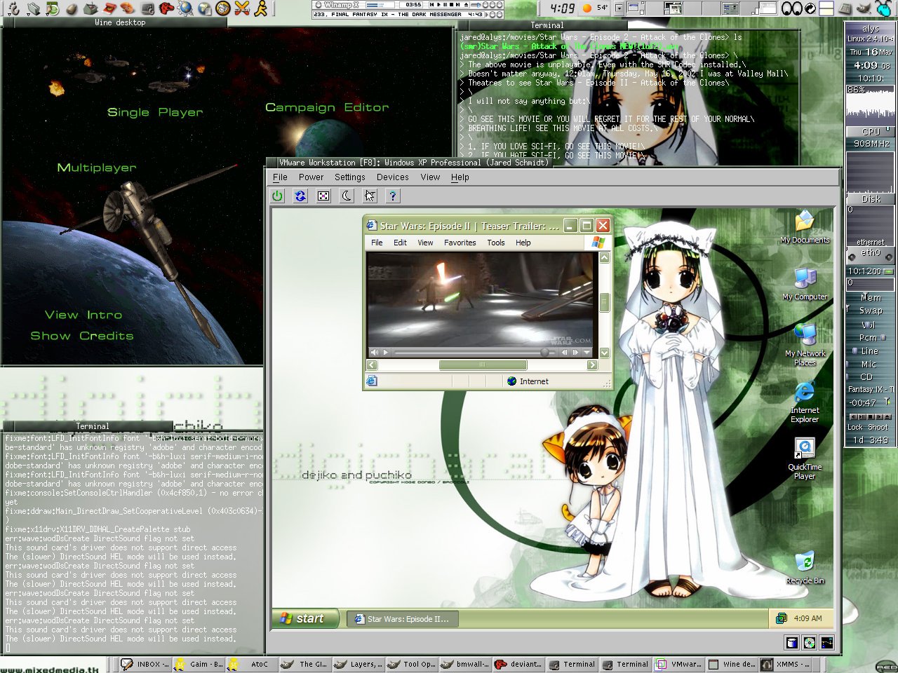Screen dimensions: 898x673
Task: Switch to deviantART window in tasklist
Action: 518,664
